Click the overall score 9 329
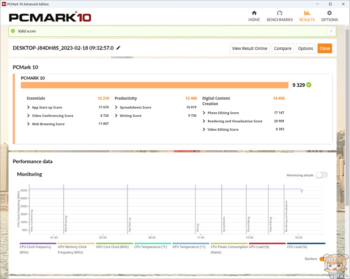The image size is (350, 279). pos(298,85)
